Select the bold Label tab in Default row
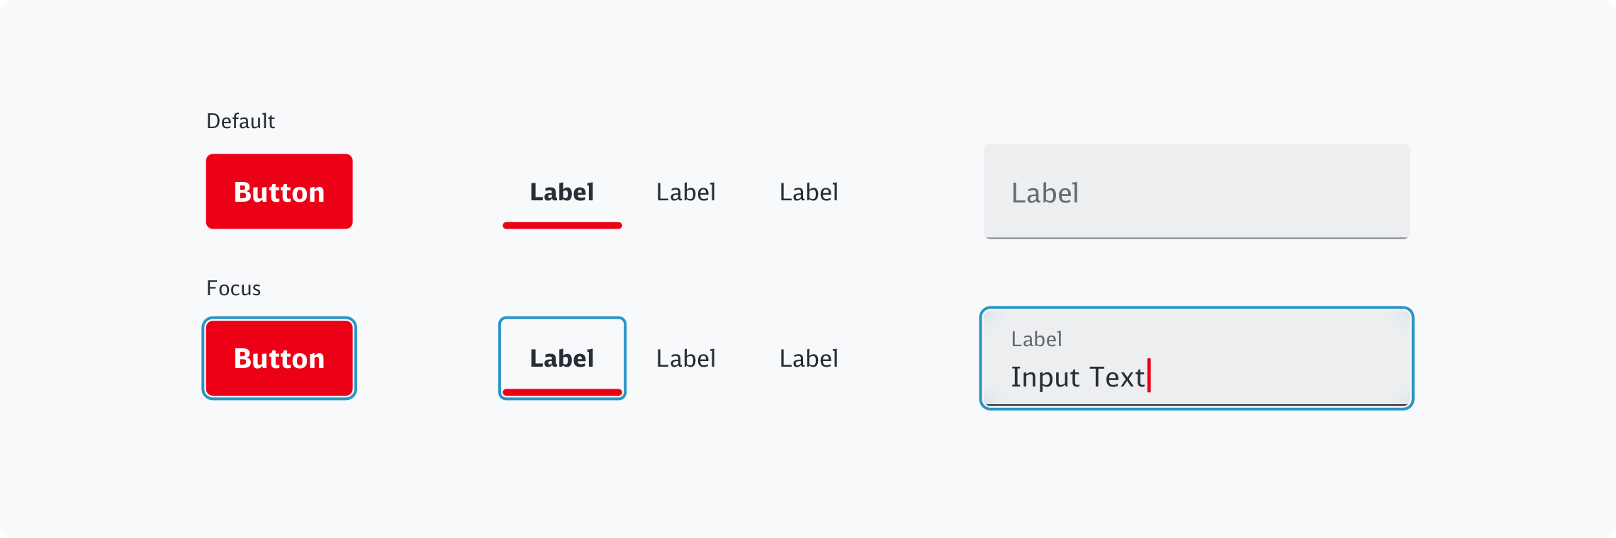Viewport: 1616px width, 538px height. coord(562,193)
